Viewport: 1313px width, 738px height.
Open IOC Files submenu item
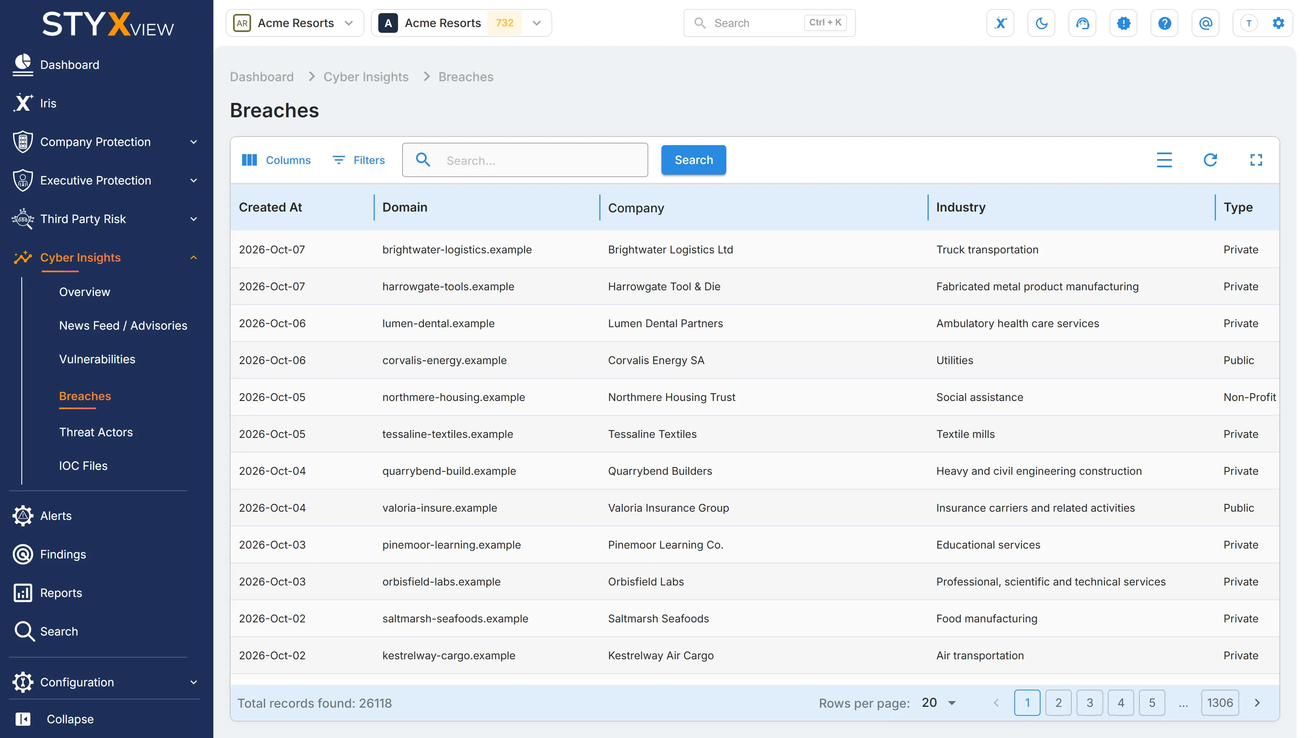pyautogui.click(x=83, y=465)
